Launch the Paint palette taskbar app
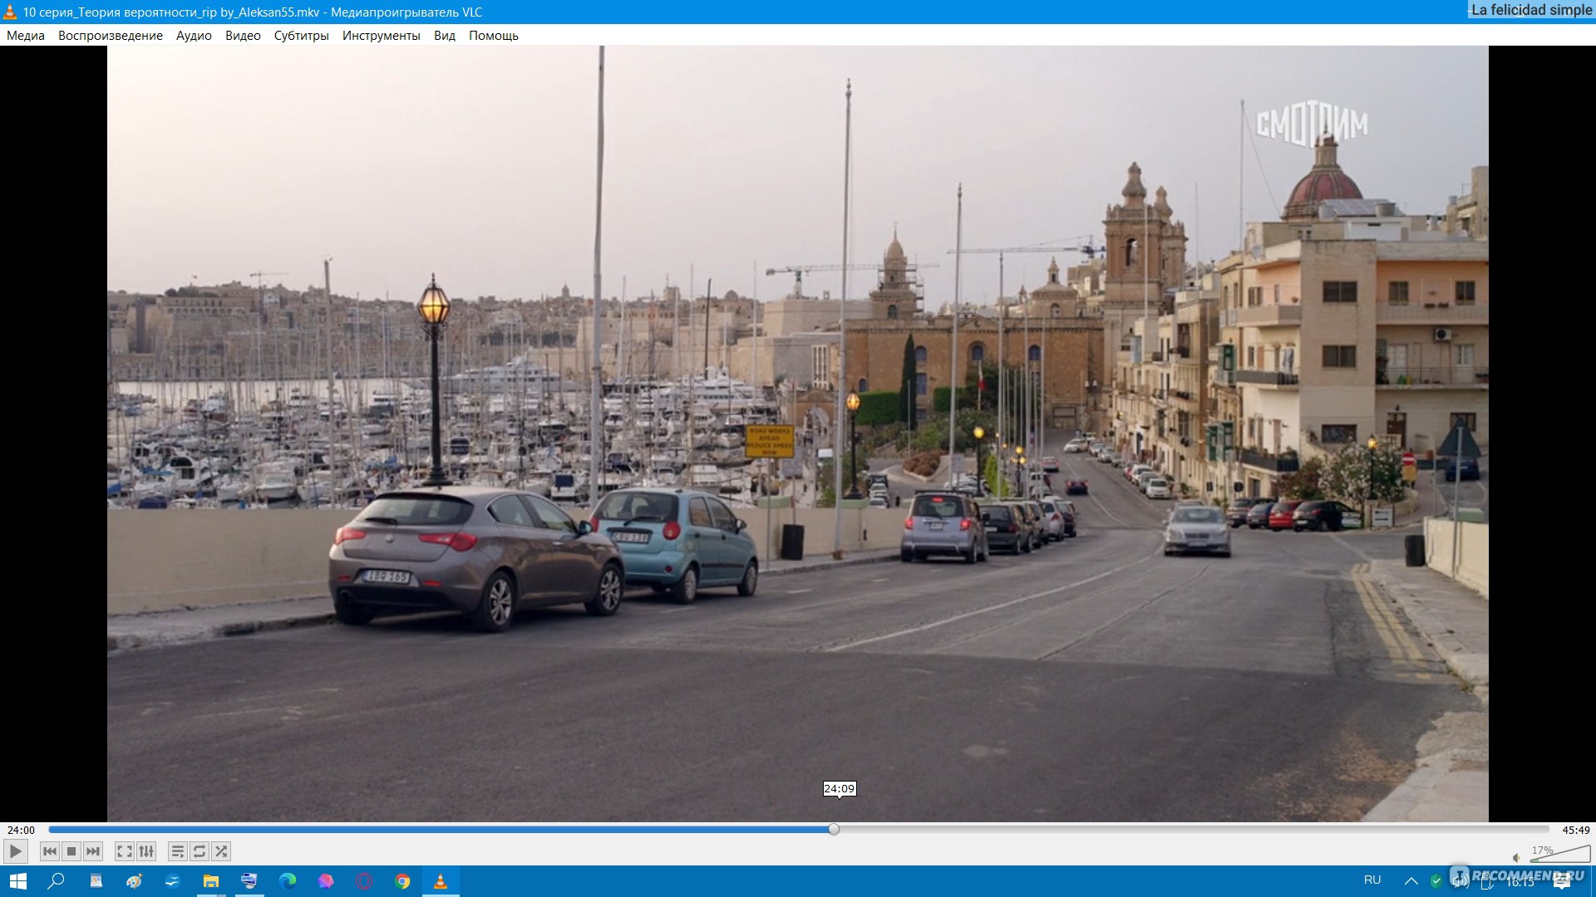The image size is (1596, 897). [134, 881]
